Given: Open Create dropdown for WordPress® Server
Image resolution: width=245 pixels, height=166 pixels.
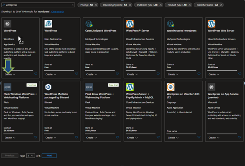Looking at the screenshot, I should pyautogui.click(x=132, y=74).
